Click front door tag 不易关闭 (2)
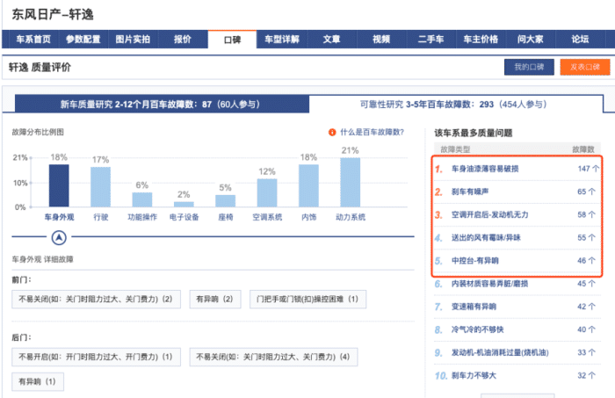 [96, 300]
